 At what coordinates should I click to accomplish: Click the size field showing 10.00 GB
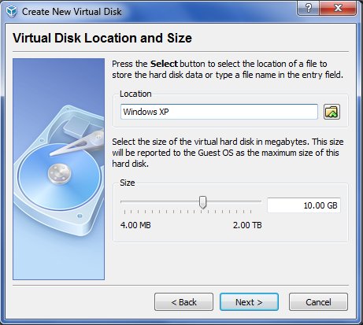(x=304, y=205)
